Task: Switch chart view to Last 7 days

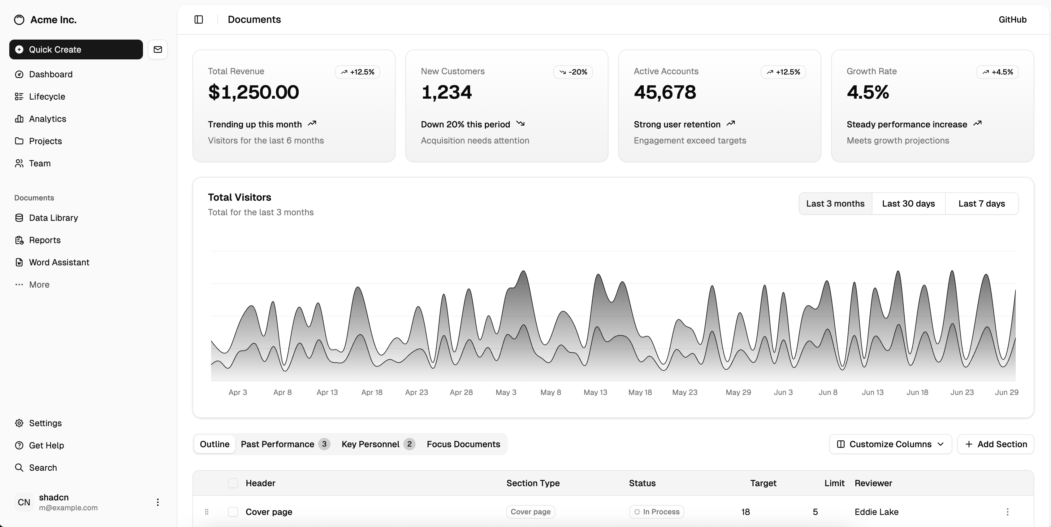Action: tap(982, 204)
